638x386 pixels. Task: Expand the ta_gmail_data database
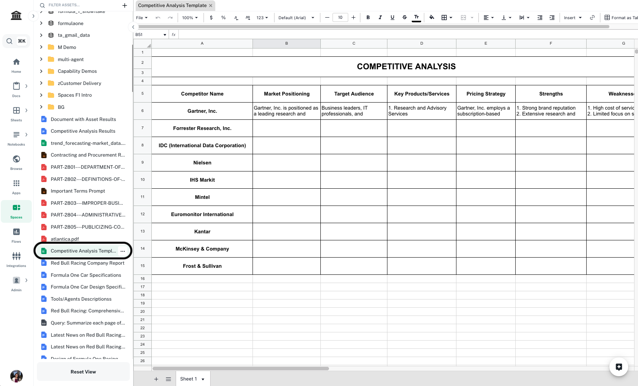click(41, 35)
